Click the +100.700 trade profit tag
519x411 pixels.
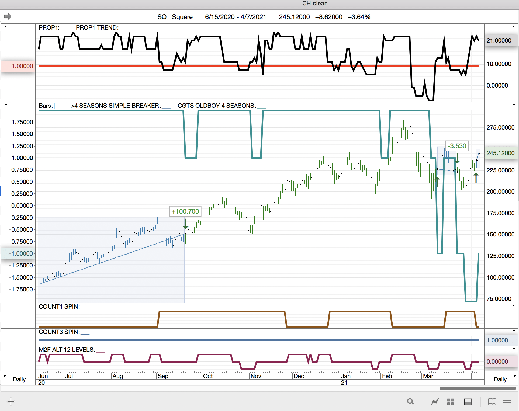185,211
